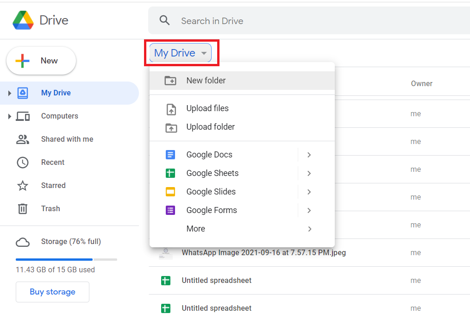Click the Computers devices icon
The width and height of the screenshot is (470, 320).
pyautogui.click(x=23, y=116)
